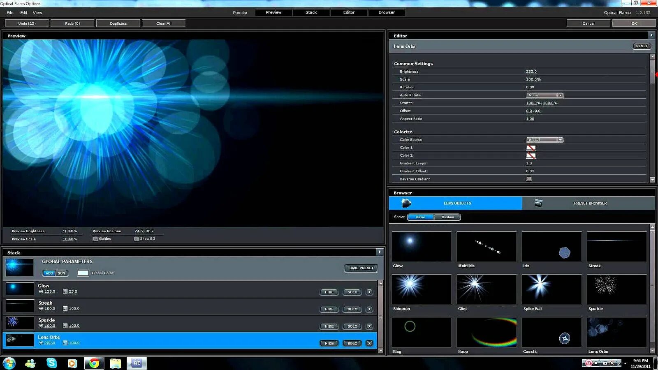
Task: Click the Color 1 swatch
Action: pyautogui.click(x=531, y=147)
